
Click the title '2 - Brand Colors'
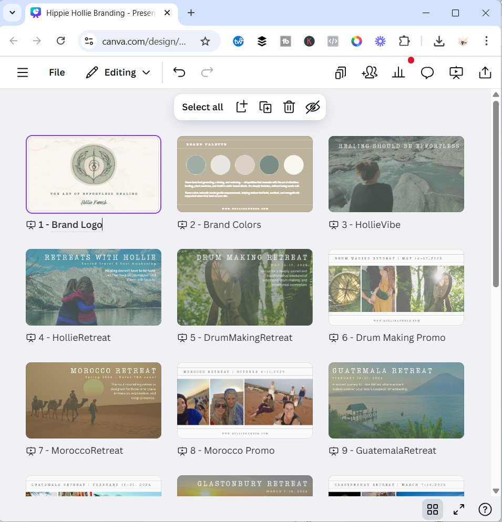pyautogui.click(x=226, y=225)
